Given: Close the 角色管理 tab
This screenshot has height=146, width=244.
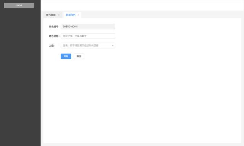Looking at the screenshot, I should click(x=59, y=15).
